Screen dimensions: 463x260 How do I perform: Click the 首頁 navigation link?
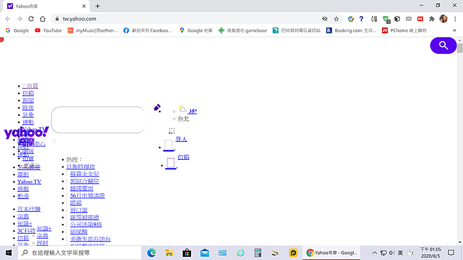[30, 86]
